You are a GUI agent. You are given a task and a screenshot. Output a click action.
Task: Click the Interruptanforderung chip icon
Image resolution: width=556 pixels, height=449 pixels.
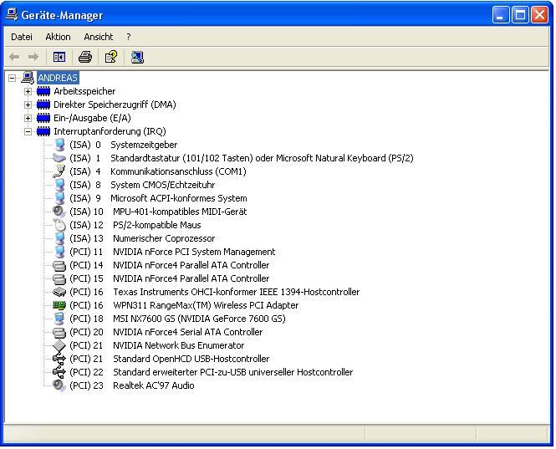(x=43, y=131)
